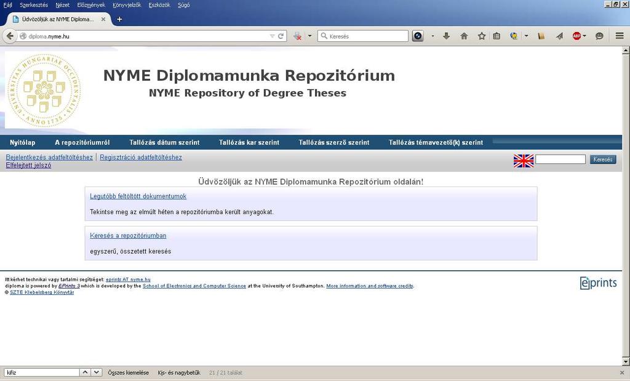
Task: Open Legutóbb feltöltött dokumentumok link
Action: click(138, 196)
